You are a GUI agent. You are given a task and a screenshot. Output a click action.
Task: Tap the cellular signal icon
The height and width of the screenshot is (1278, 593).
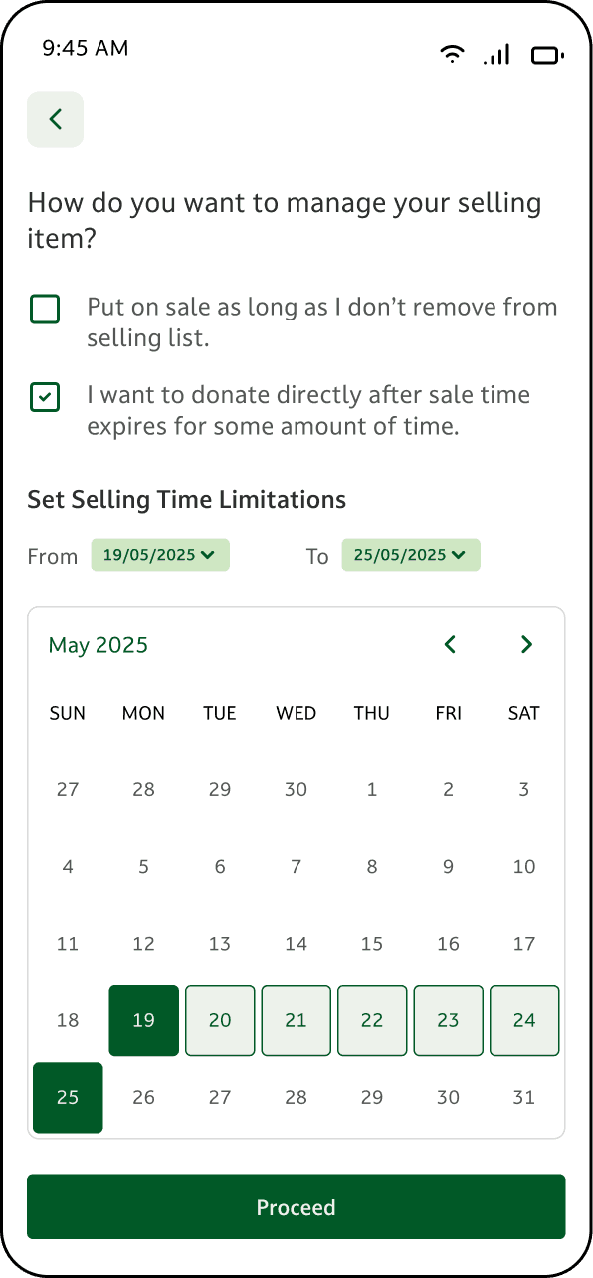point(496,55)
